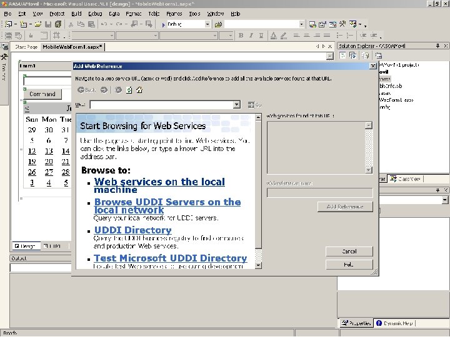Select the Properties tab at bottom right
This screenshot has height=337, width=450.
pos(356,323)
